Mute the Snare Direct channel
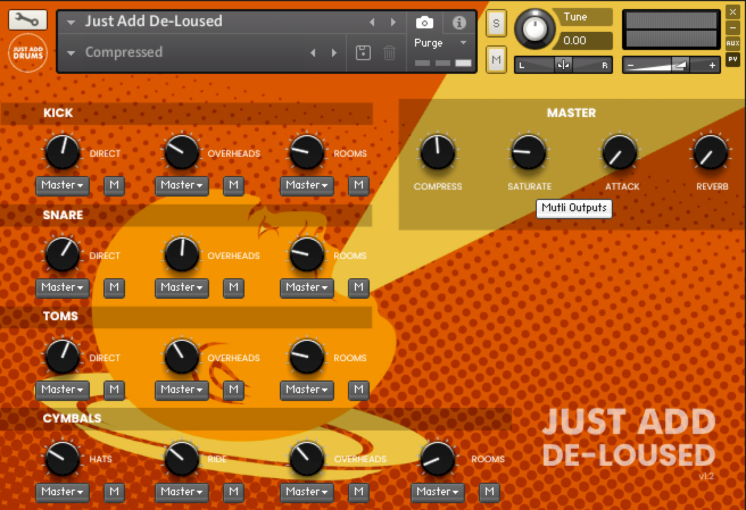The height and width of the screenshot is (510, 746). pyautogui.click(x=114, y=287)
